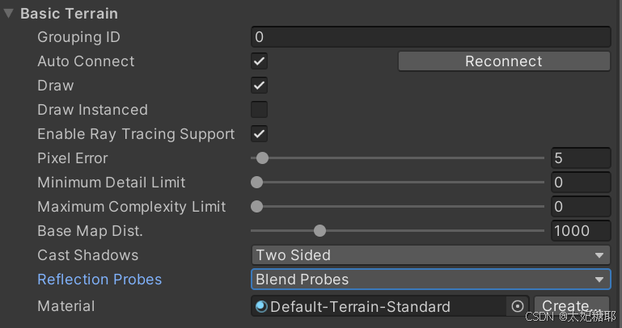Click the Maximum Complexity Limit slider handle
The height and width of the screenshot is (328, 622).
257,207
